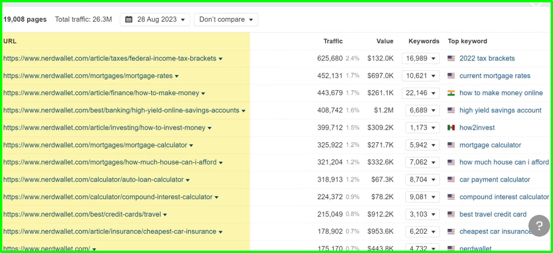Click the how to make money online keyword
553x253 pixels.
click(x=501, y=93)
